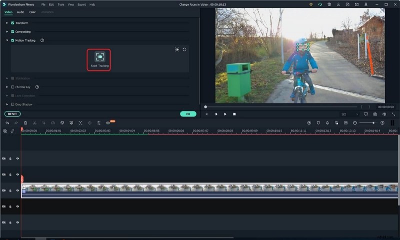
Task: Open the 1/2 preview quality dropdown
Action: pos(349,114)
